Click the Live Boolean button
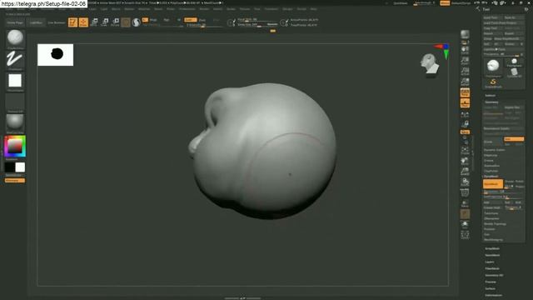The image size is (533, 300). click(x=56, y=22)
